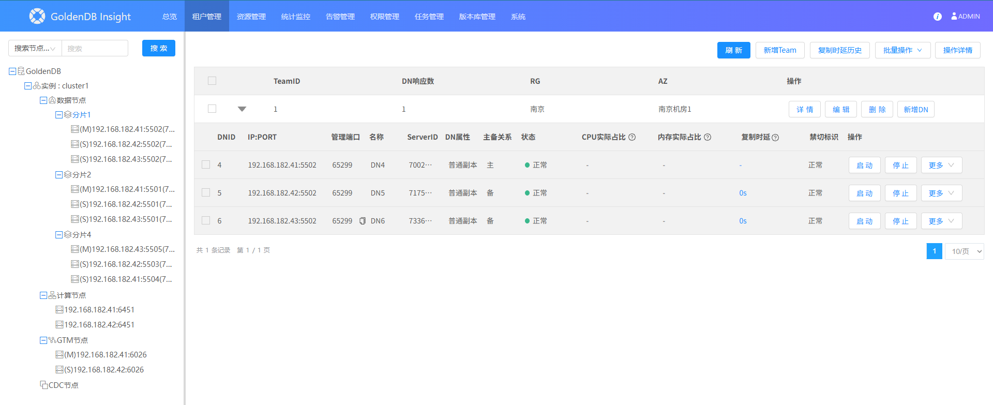Click the 数据节点 icon in tree

(x=52, y=100)
